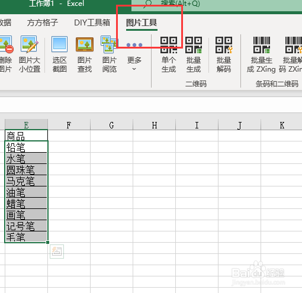Click the cell containing 水笔
Viewport: 302px width, 293px height.
(x=26, y=158)
